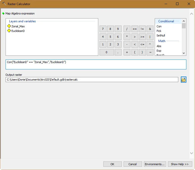Insert the Boolean Not (~) operator

tap(150, 52)
